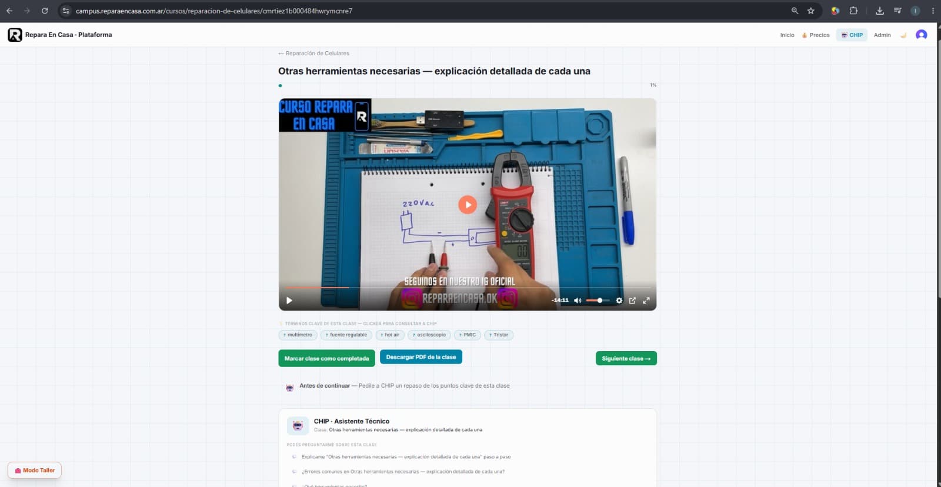The width and height of the screenshot is (941, 487).
Task: Select the Explicame paso a paso suggestion
Action: pos(406,456)
